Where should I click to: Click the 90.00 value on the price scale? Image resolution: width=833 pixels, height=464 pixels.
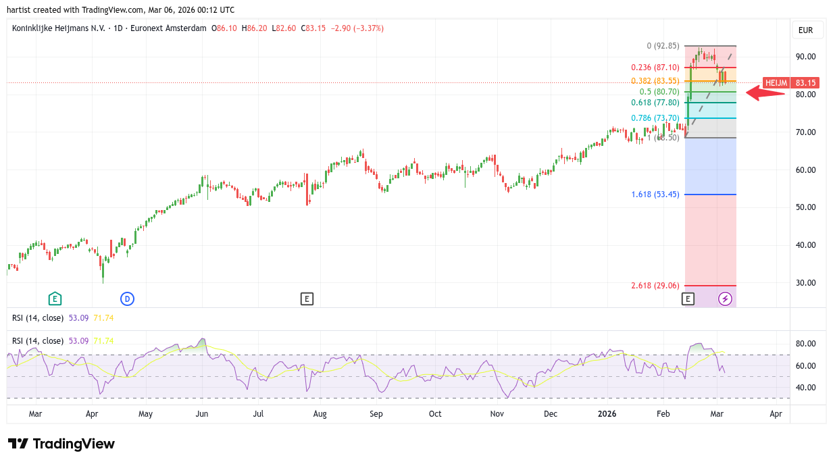805,57
